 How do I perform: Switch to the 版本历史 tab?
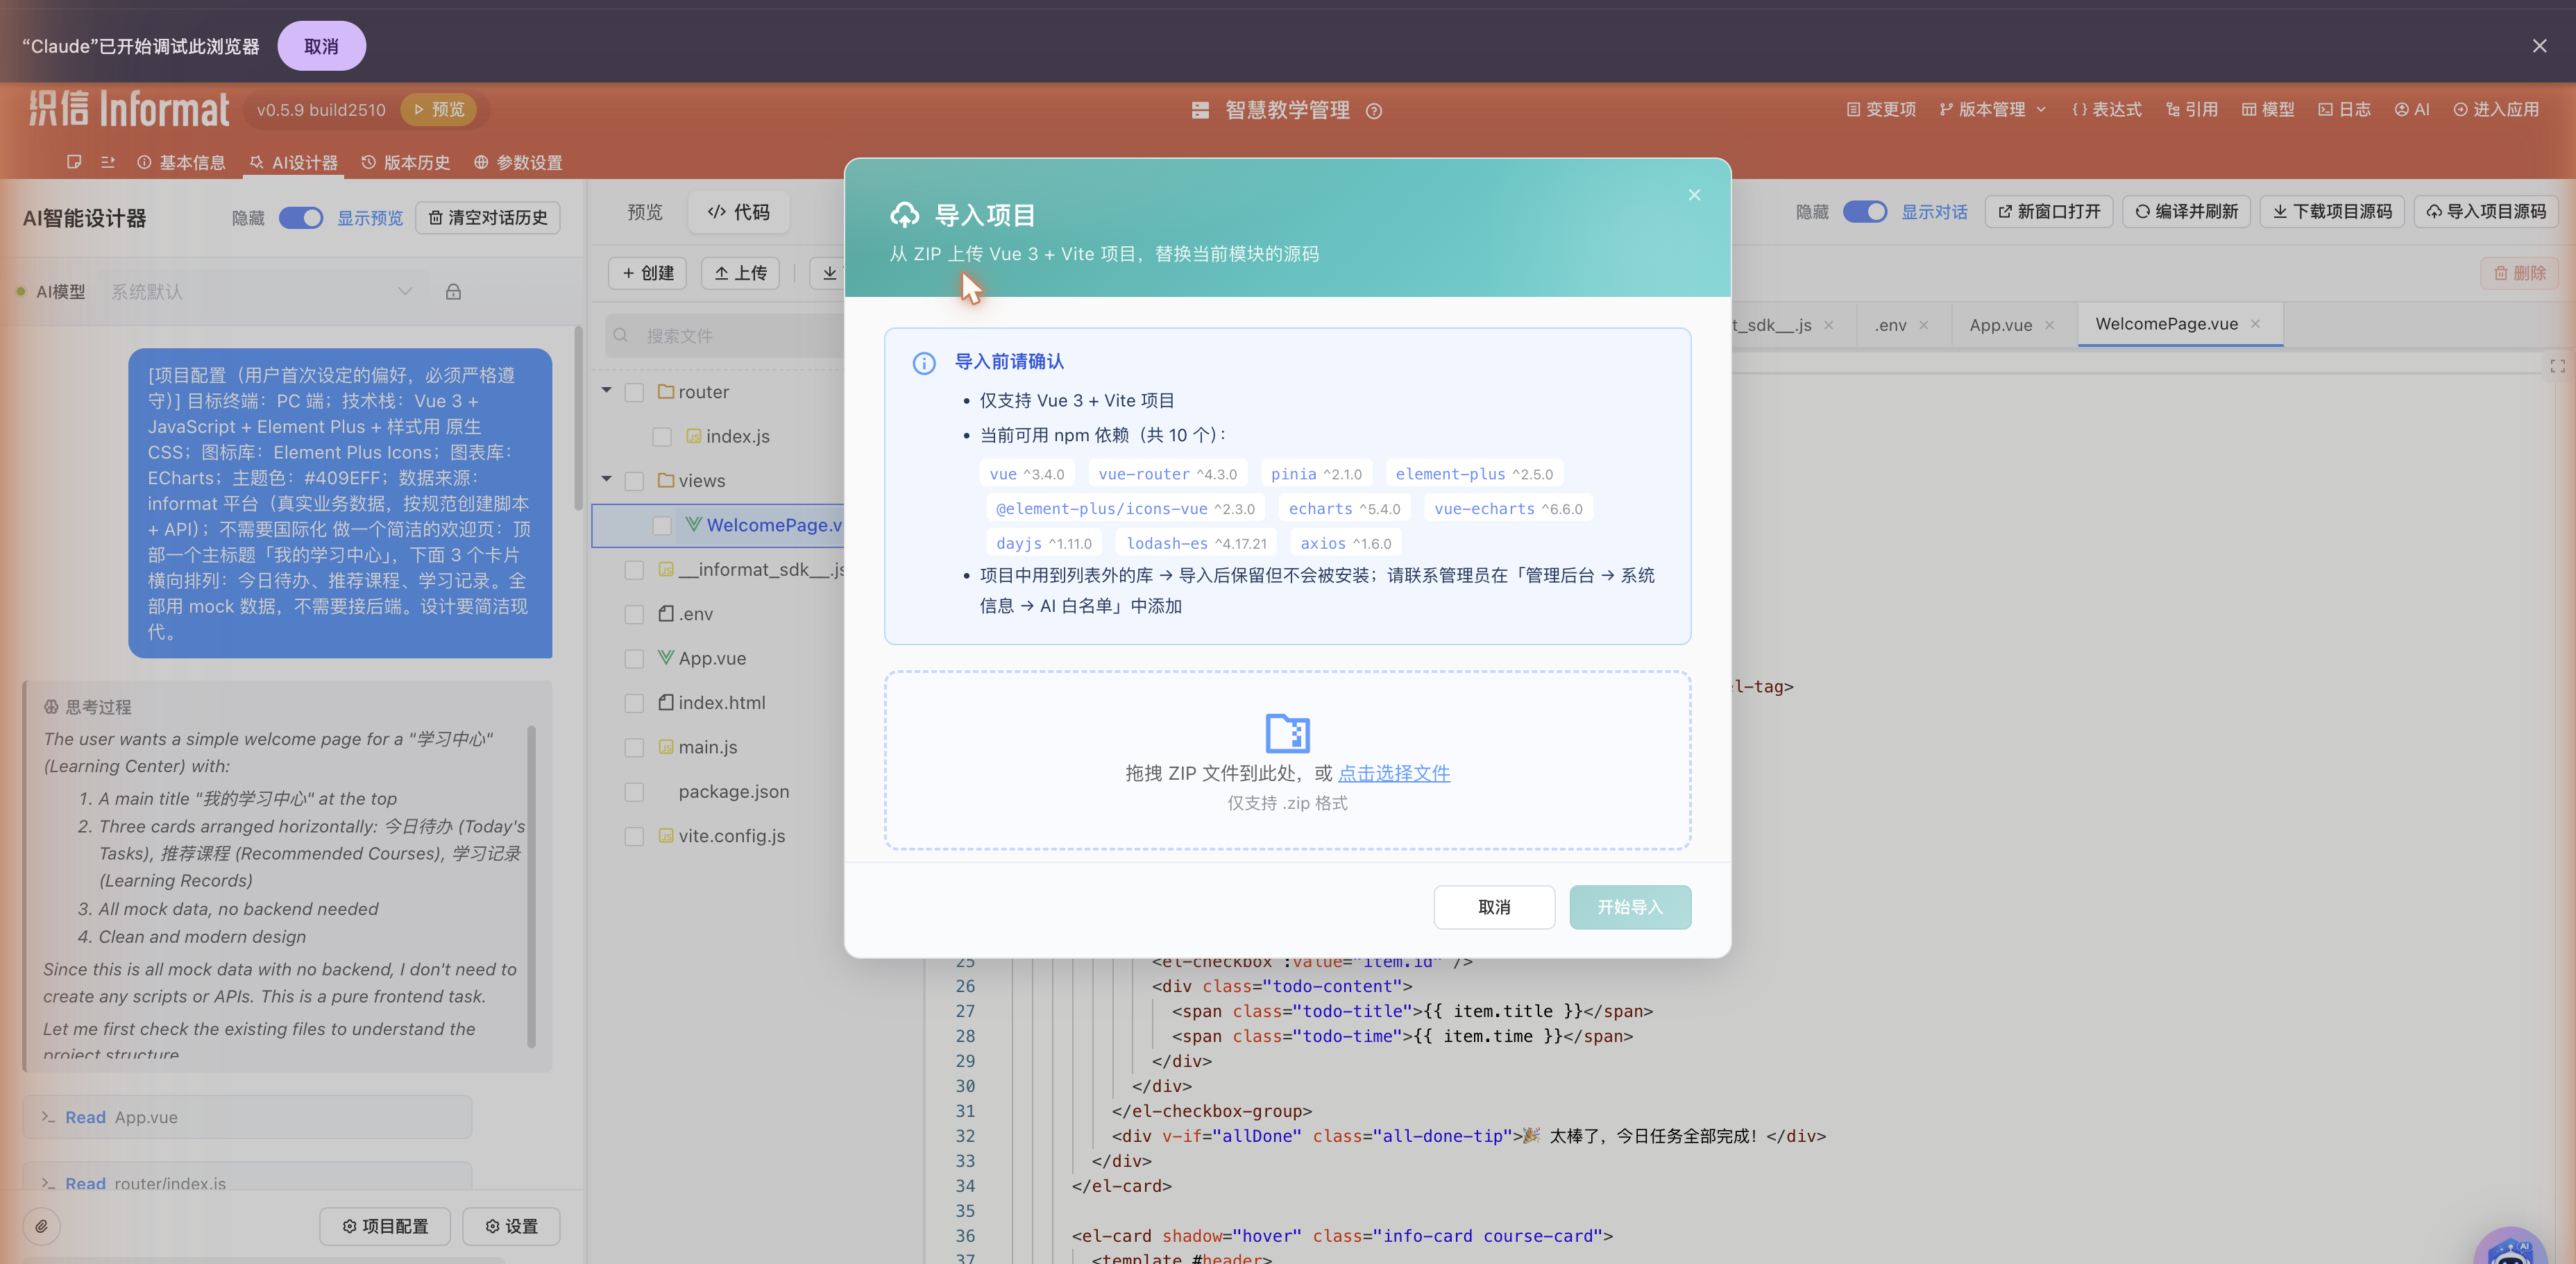[x=406, y=163]
